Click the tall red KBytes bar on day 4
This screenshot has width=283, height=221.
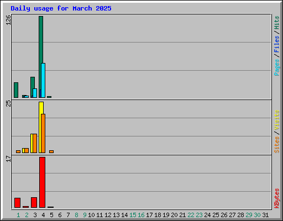[42, 182]
